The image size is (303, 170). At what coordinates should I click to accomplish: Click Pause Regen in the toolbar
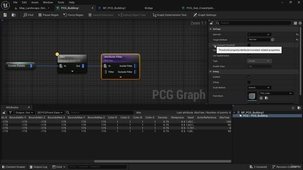click(x=48, y=15)
